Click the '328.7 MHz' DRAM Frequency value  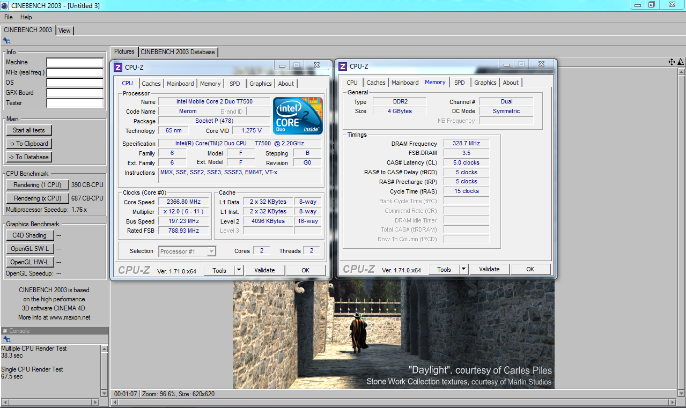pyautogui.click(x=466, y=144)
